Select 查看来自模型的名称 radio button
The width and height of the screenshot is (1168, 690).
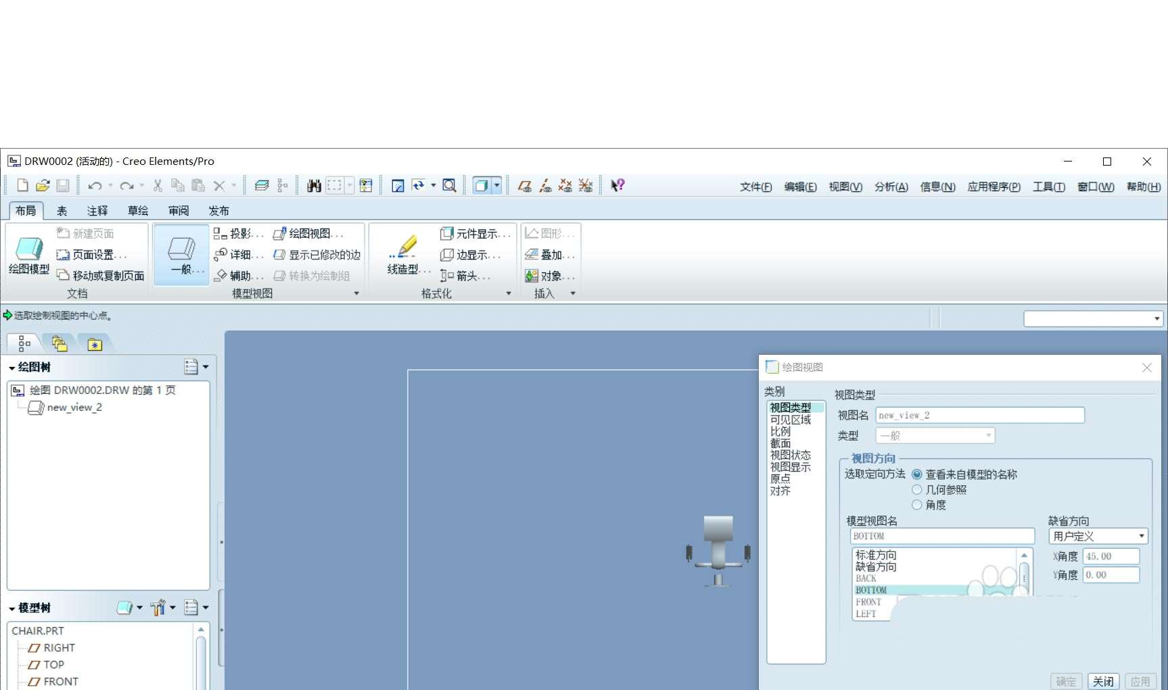pyautogui.click(x=917, y=474)
